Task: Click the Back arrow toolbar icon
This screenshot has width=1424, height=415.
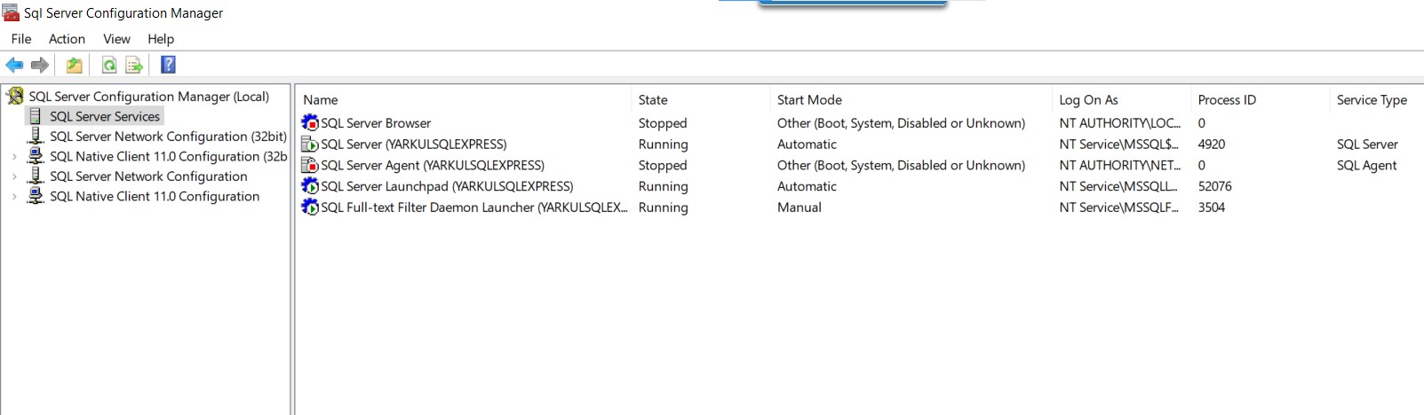Action: [14, 65]
